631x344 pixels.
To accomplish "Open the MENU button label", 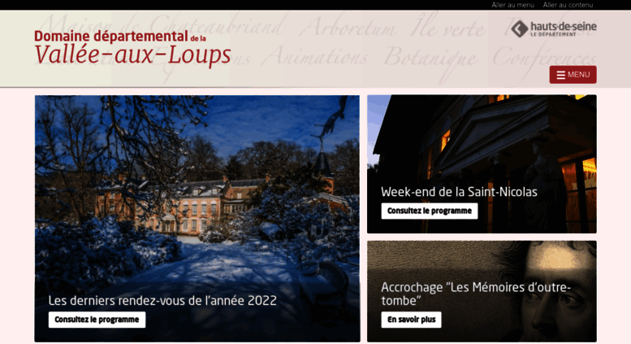I will tap(579, 75).
